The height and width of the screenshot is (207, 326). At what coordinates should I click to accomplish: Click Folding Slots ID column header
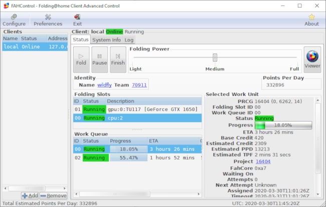(x=77, y=101)
